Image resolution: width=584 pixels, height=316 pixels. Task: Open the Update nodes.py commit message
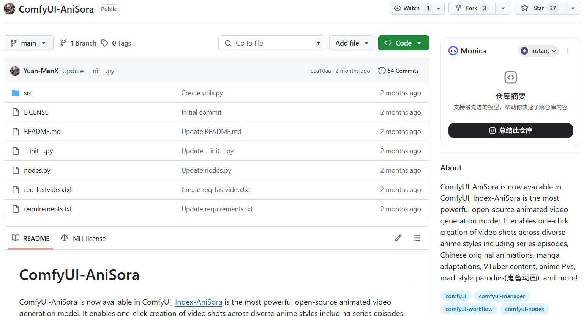pyautogui.click(x=206, y=170)
